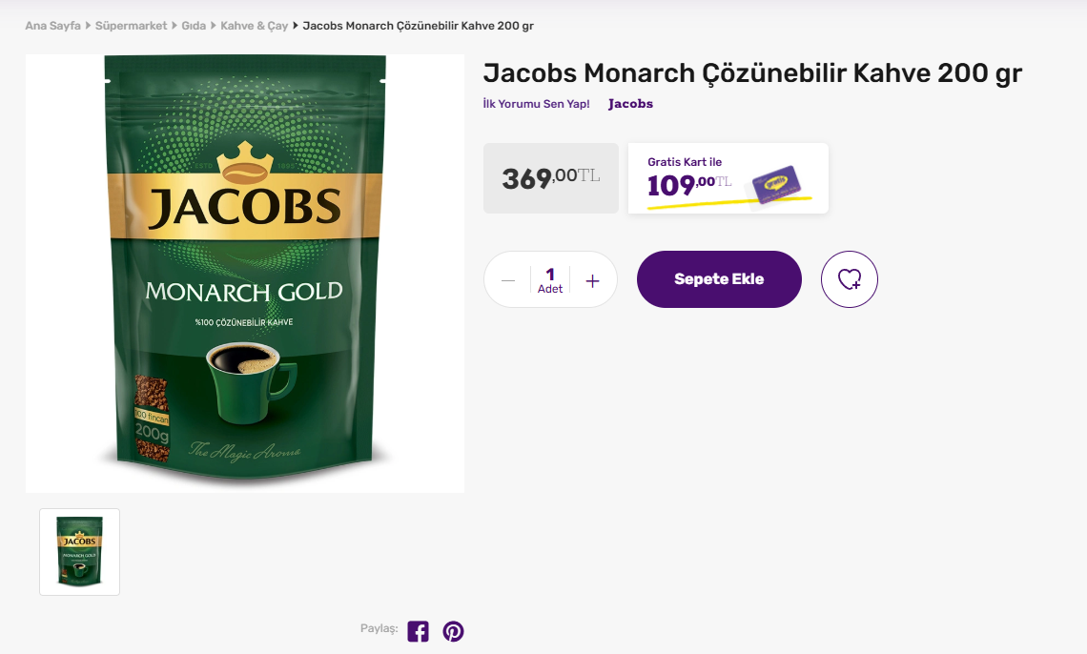Click the main product image

coord(245,274)
